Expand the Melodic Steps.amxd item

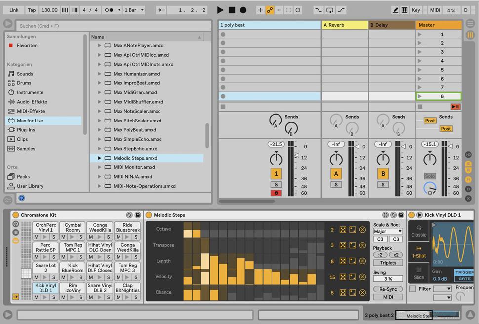[x=99, y=158]
